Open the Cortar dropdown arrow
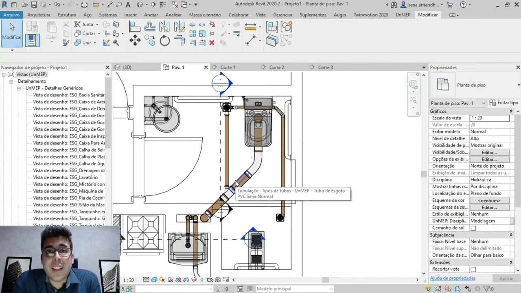This screenshot has width=521, height=293. click(x=98, y=34)
